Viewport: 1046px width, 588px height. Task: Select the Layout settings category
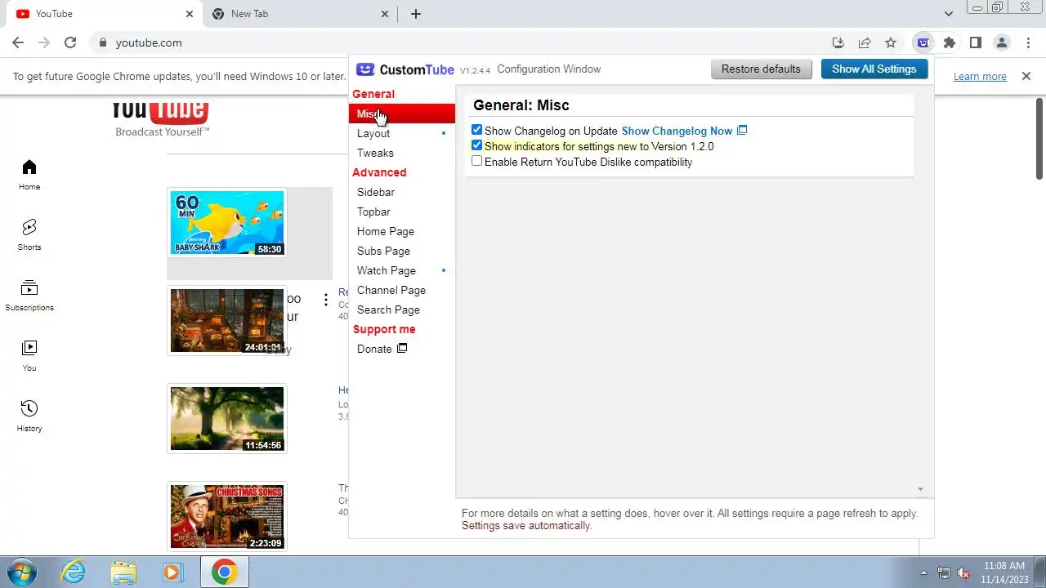point(401,133)
